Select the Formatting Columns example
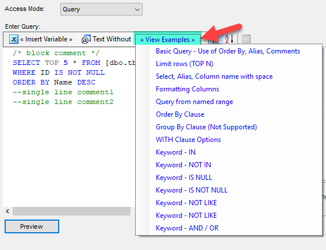The width and height of the screenshot is (326, 250). (187, 89)
